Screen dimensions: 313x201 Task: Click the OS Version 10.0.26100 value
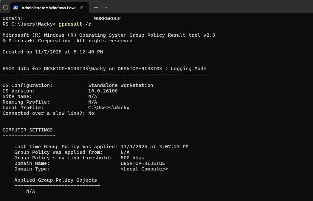(103, 91)
